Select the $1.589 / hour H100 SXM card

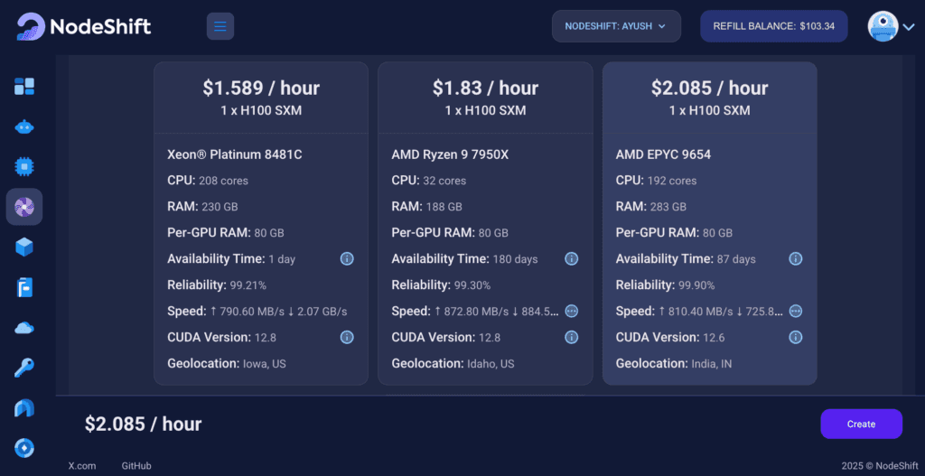[x=261, y=224]
